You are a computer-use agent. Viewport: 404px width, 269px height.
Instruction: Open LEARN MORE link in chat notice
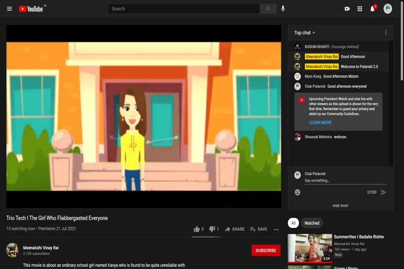pos(320,123)
